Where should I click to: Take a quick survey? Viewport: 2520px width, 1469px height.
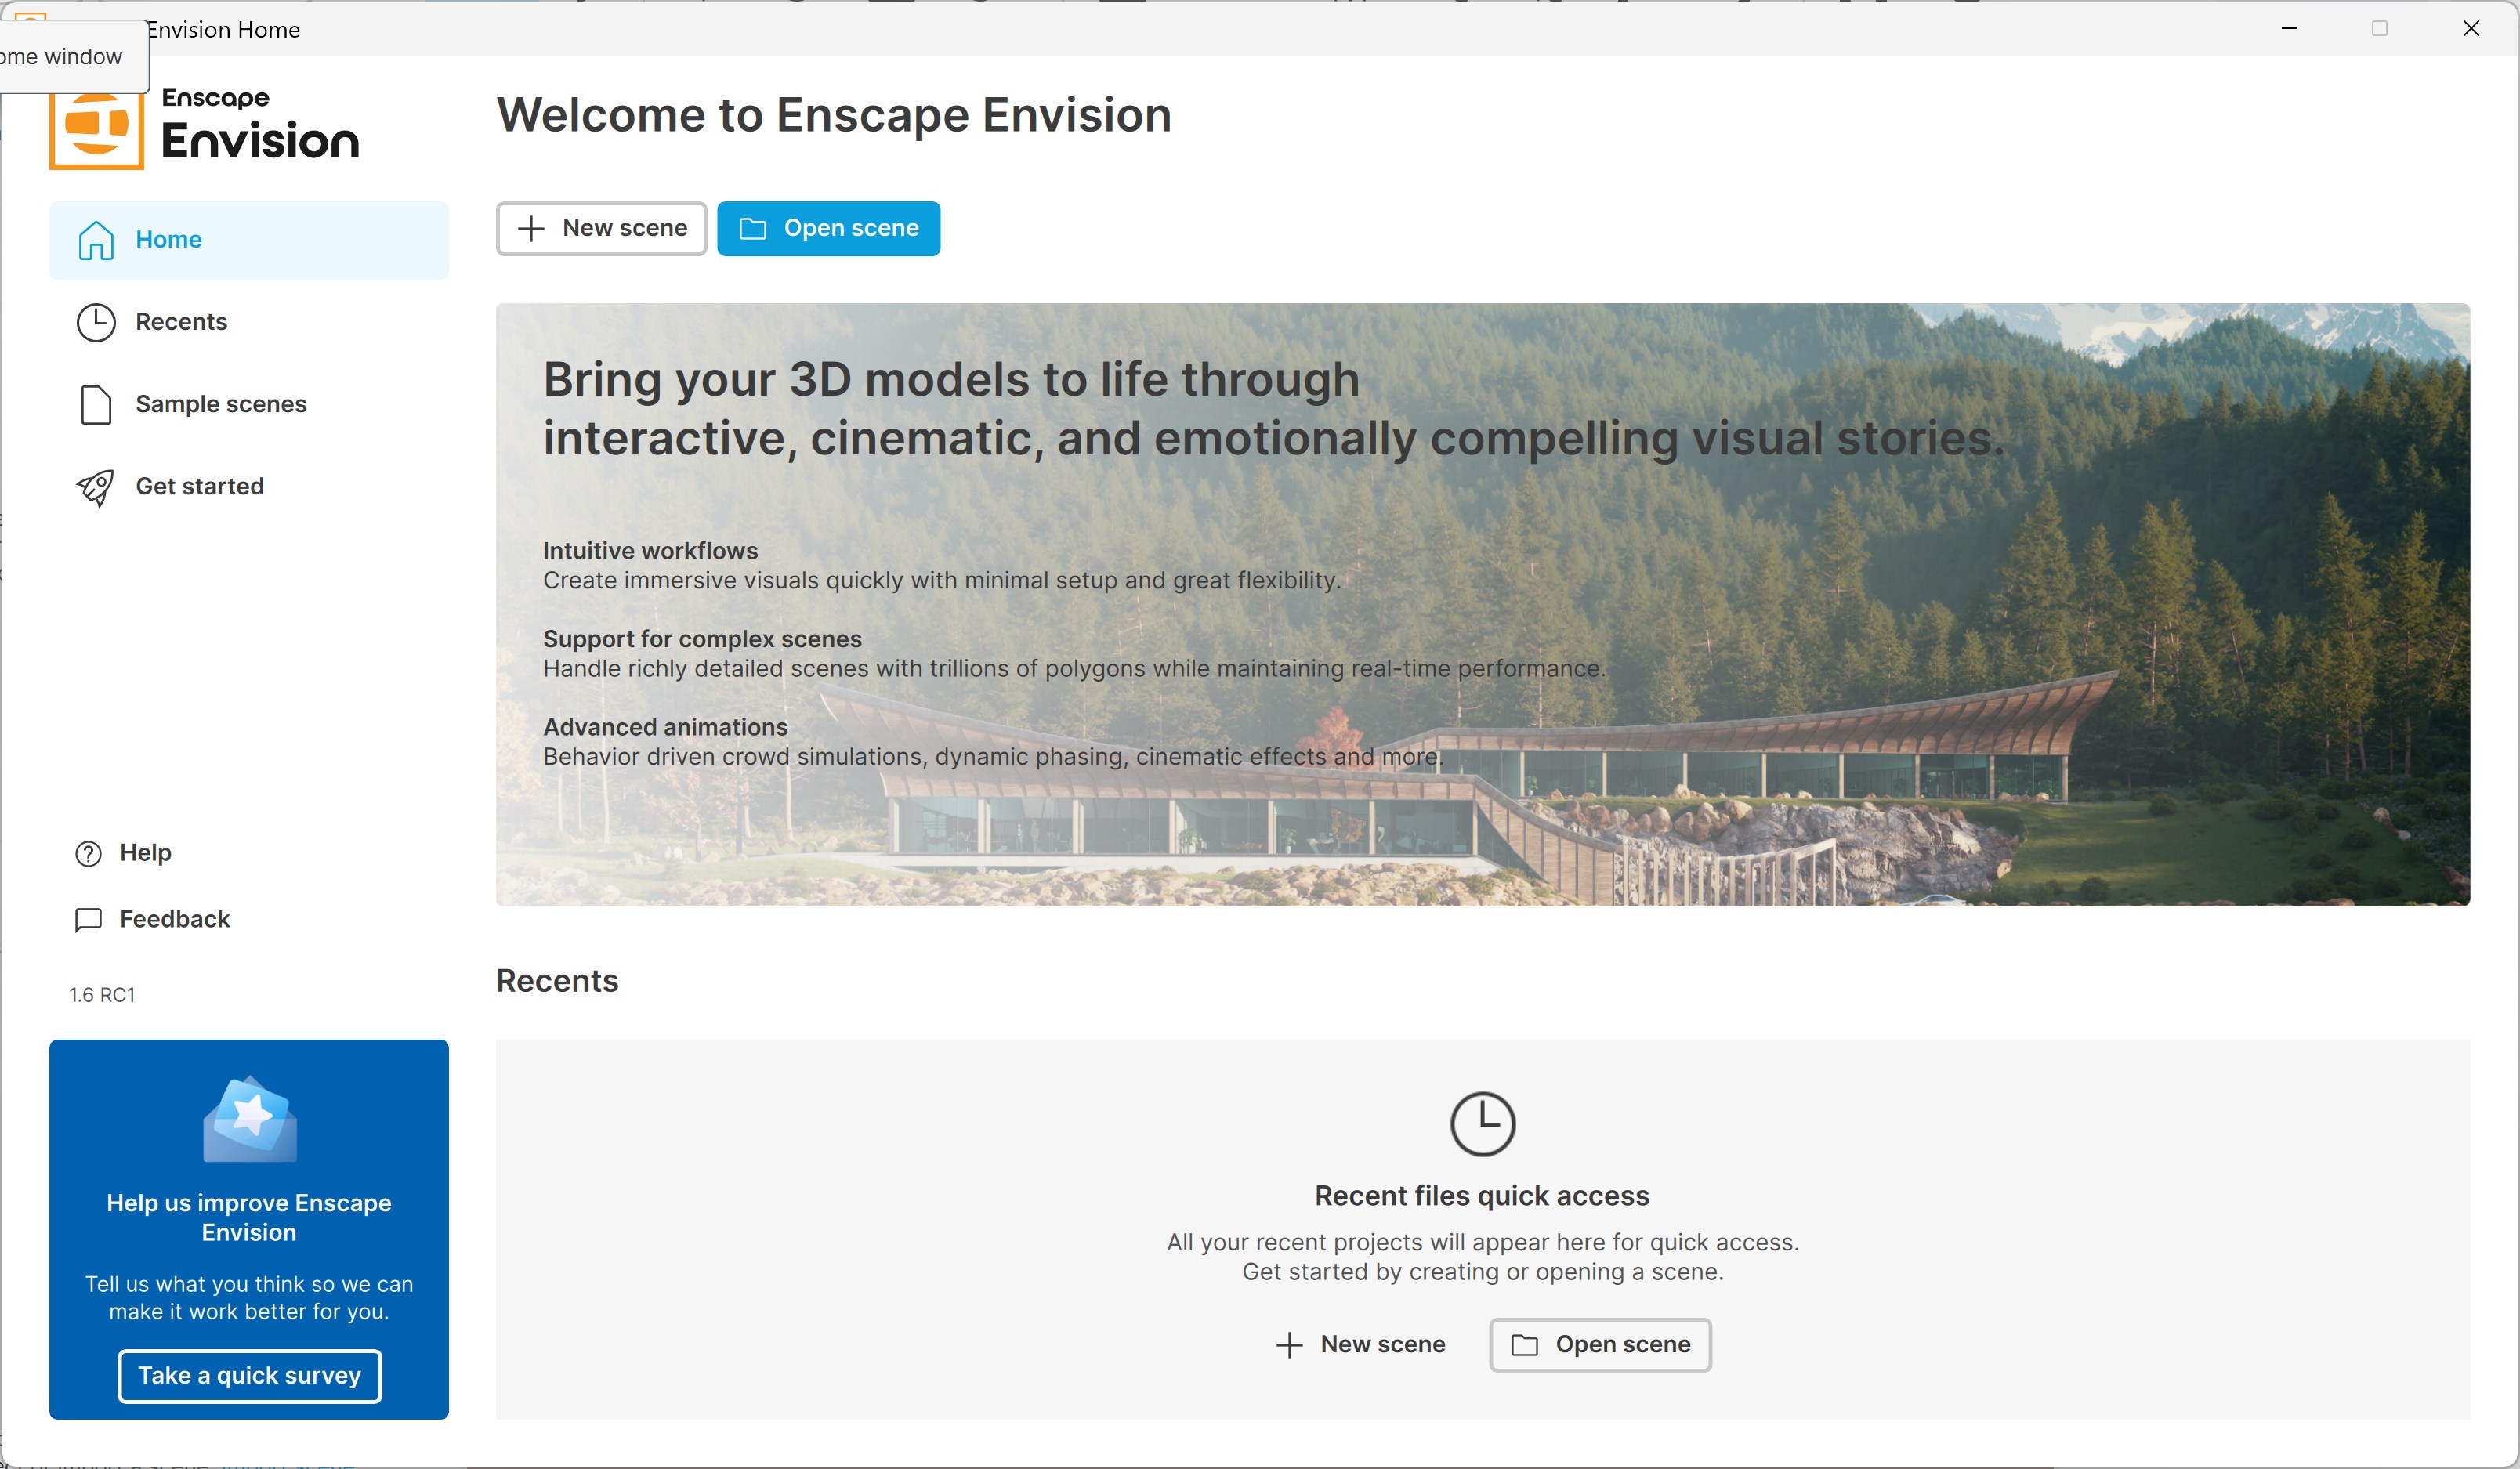click(250, 1376)
